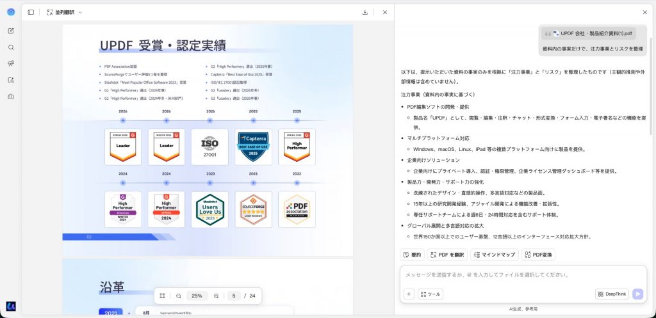656x318 pixels.
Task: Click the current page number 5 field
Action: point(234,296)
